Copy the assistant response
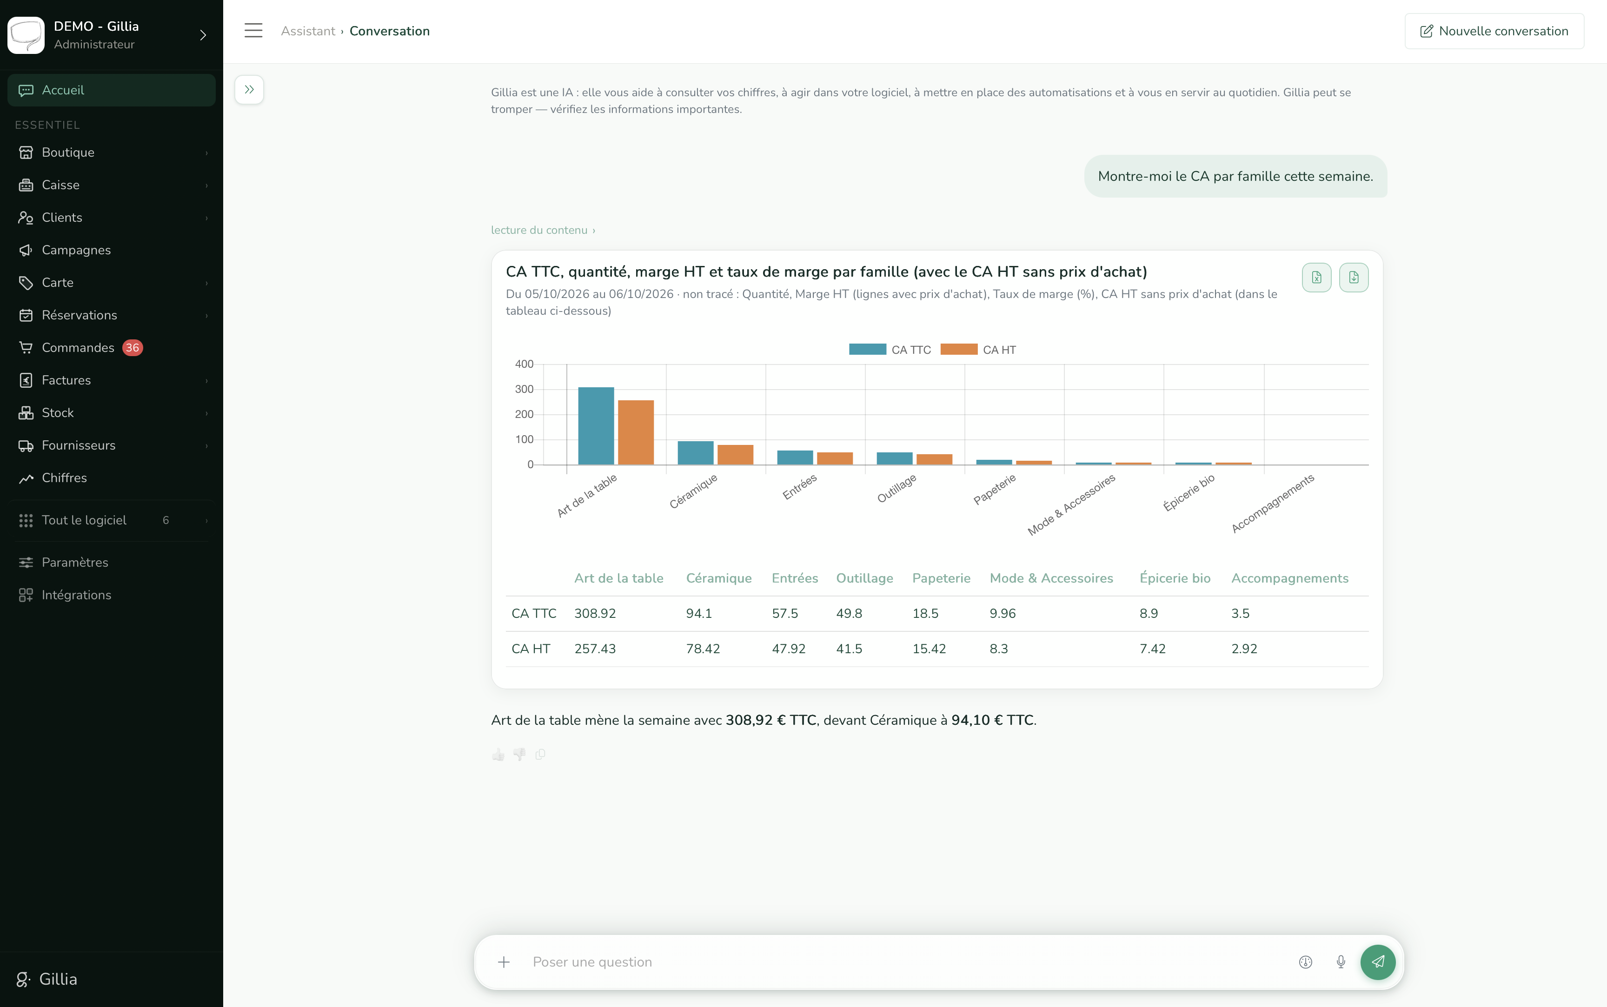This screenshot has height=1007, width=1607. point(540,754)
